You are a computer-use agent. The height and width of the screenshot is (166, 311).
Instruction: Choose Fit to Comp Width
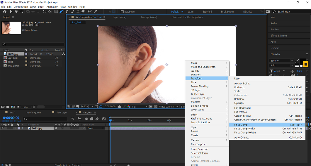click(244, 129)
